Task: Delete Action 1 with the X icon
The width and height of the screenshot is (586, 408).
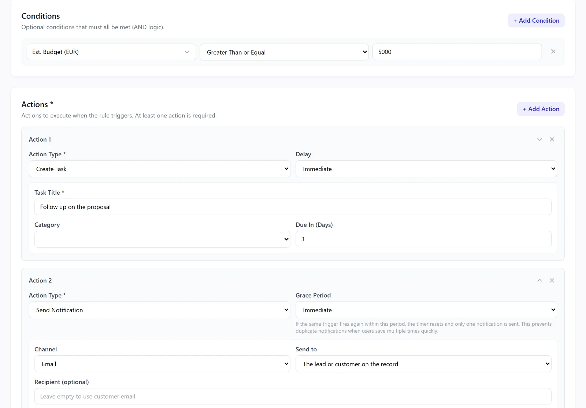Action: 552,139
